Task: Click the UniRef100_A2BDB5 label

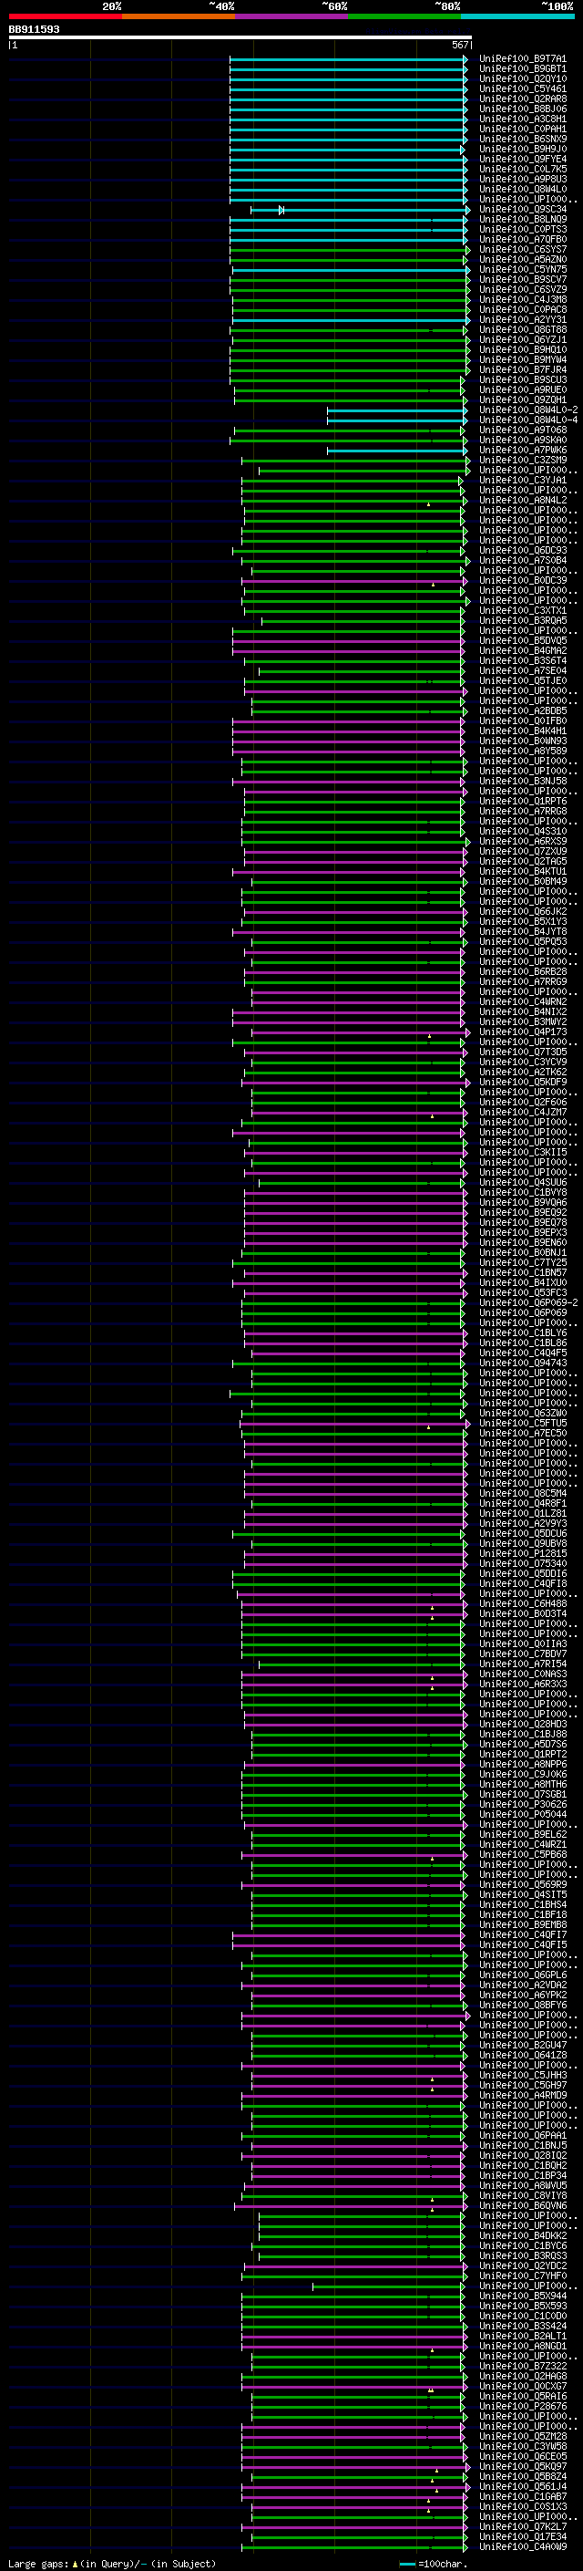Action: pyautogui.click(x=523, y=710)
